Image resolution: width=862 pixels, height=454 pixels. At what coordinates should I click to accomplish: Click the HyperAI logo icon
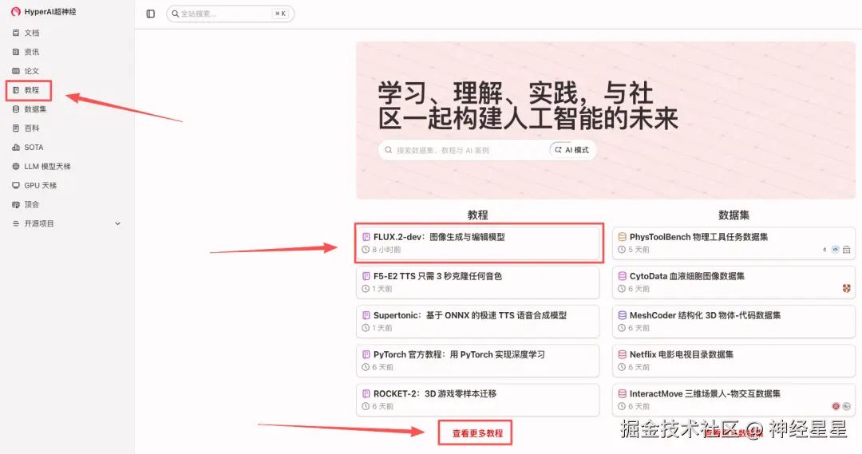coord(15,11)
